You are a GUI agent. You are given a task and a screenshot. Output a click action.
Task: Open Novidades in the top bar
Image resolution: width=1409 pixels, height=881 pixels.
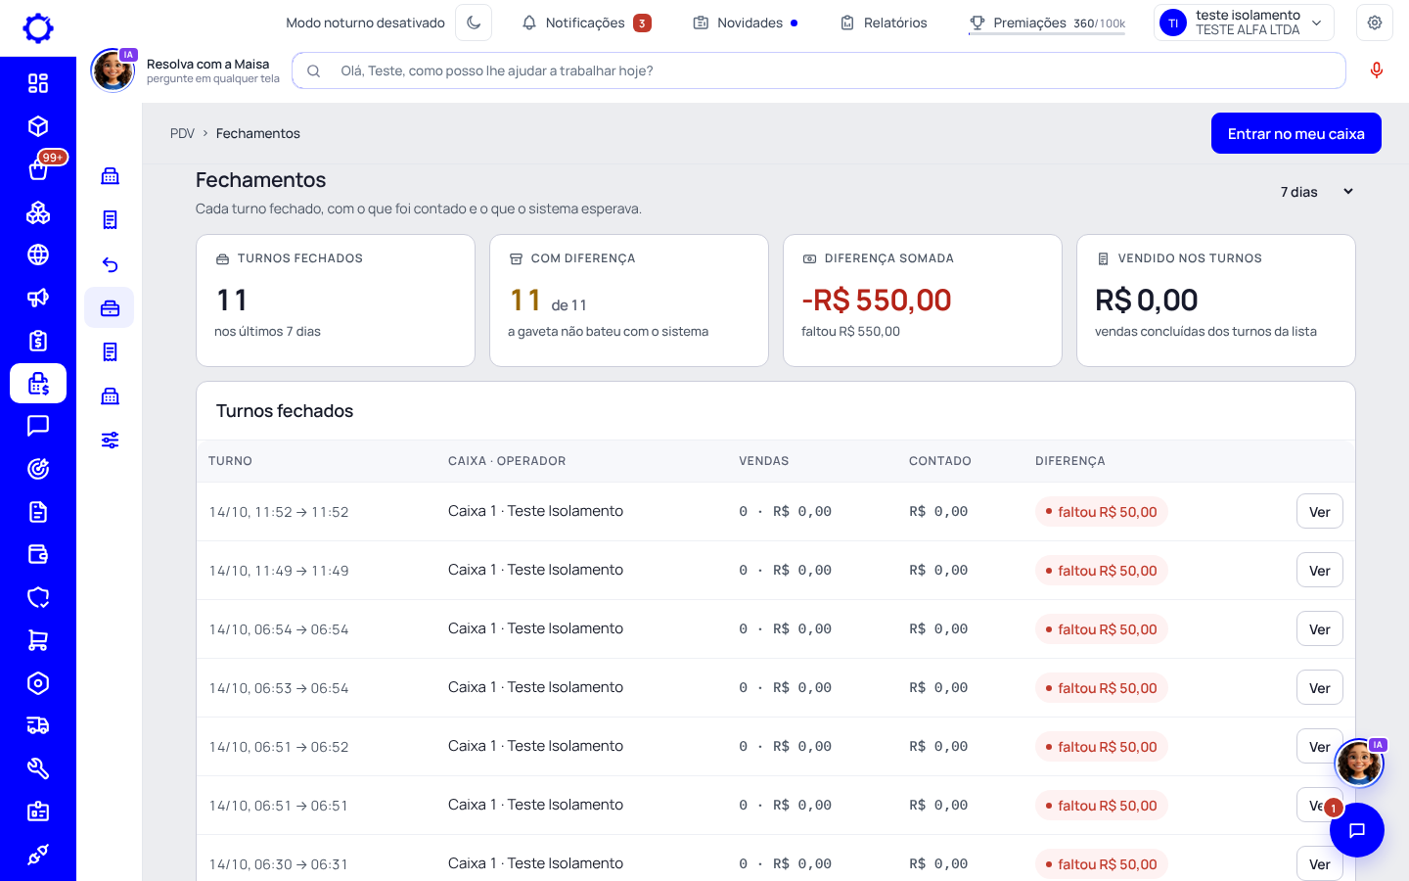point(746,23)
